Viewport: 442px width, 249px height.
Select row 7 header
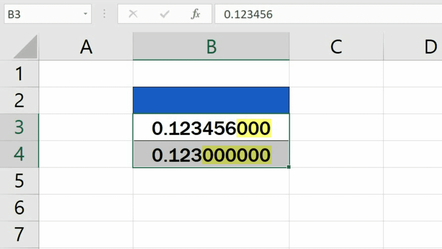[19, 234]
